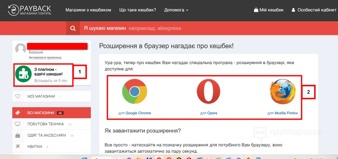Open the для Opera link

pos(209,113)
